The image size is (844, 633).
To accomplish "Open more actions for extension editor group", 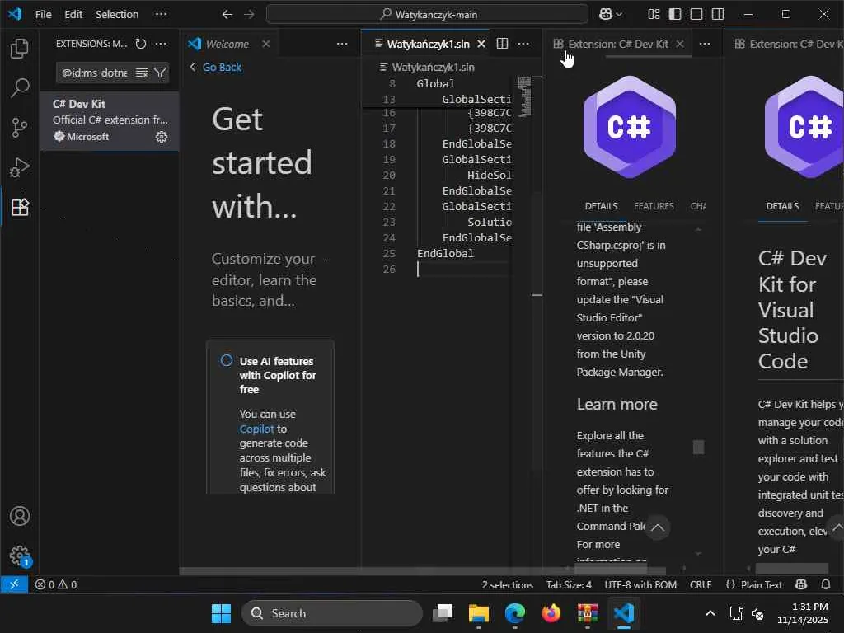I will [x=704, y=44].
